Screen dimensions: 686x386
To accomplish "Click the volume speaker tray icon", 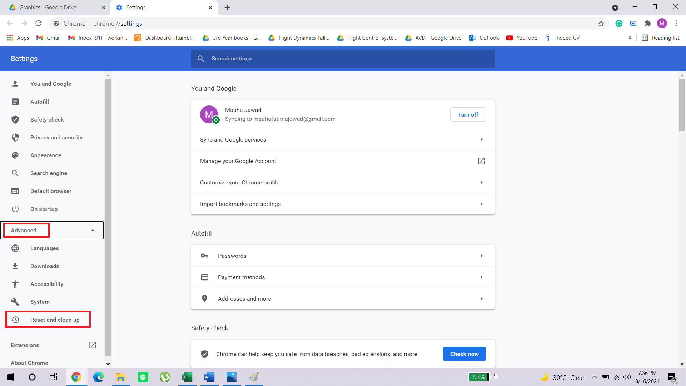I will (x=627, y=377).
